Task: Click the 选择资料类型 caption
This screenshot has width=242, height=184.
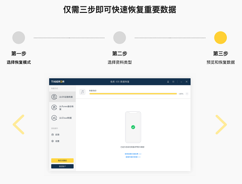Action: [x=120, y=62]
